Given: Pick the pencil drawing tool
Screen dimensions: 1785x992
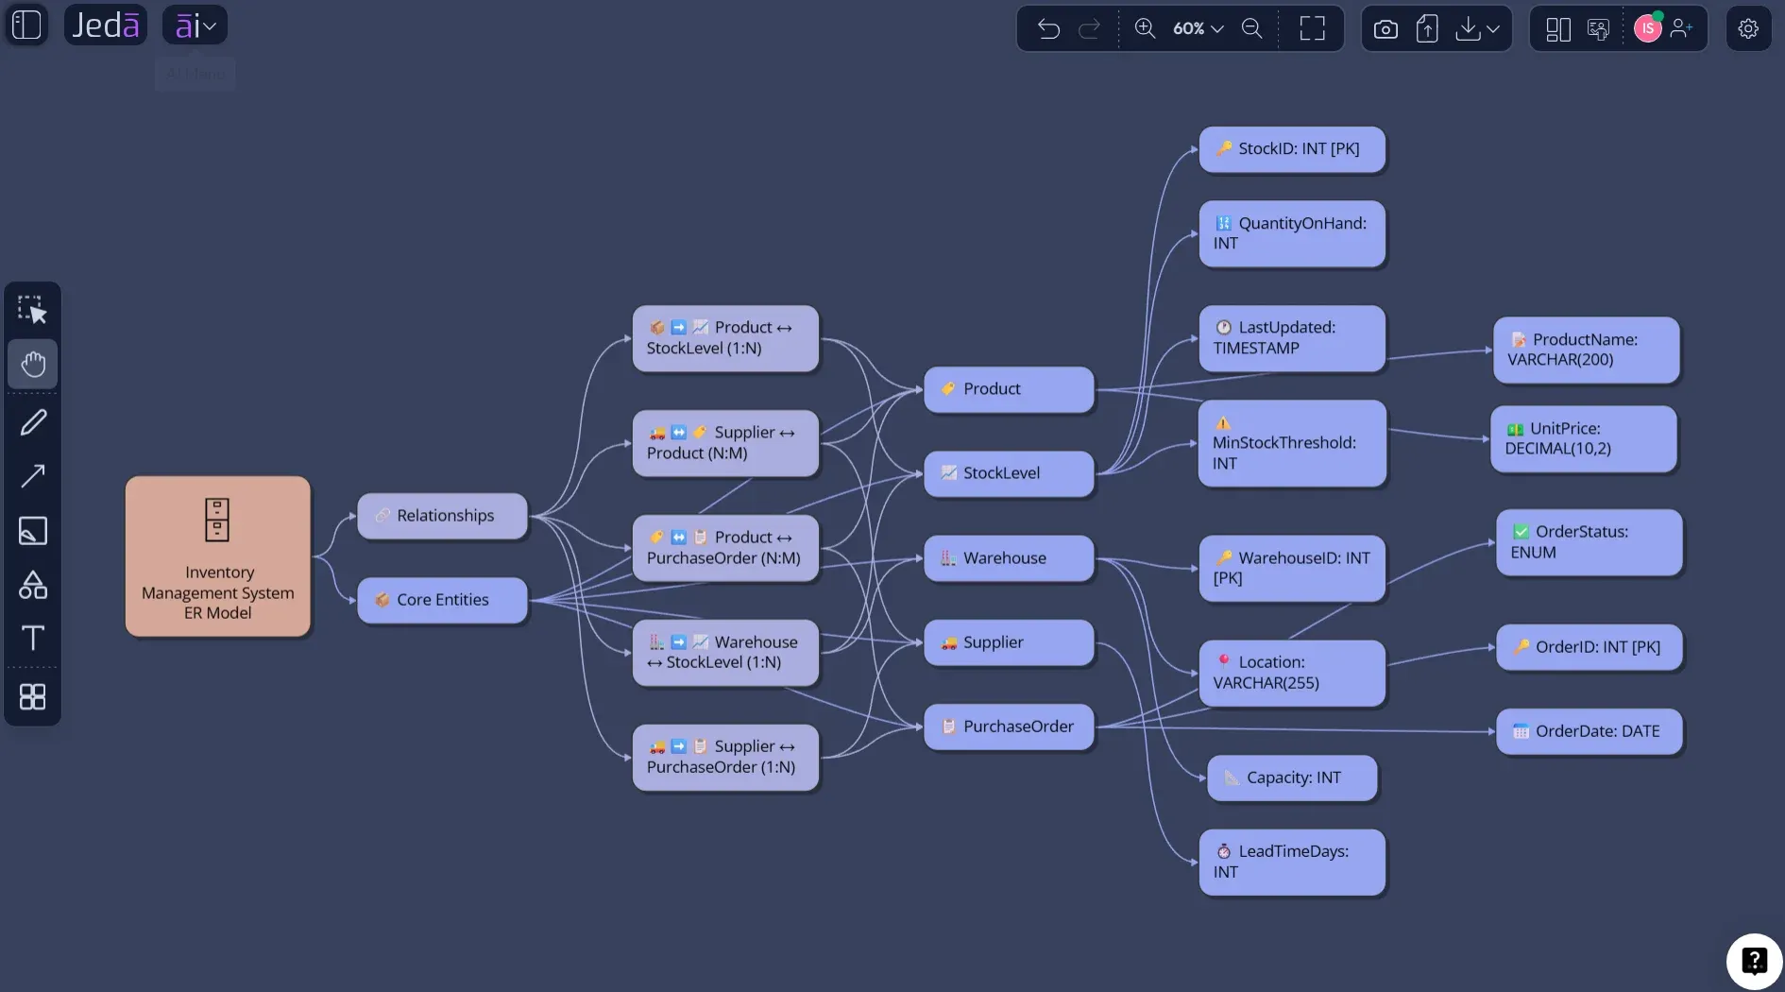Looking at the screenshot, I should pos(33,422).
